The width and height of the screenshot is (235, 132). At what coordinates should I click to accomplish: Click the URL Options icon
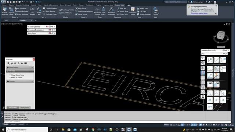click(155, 11)
